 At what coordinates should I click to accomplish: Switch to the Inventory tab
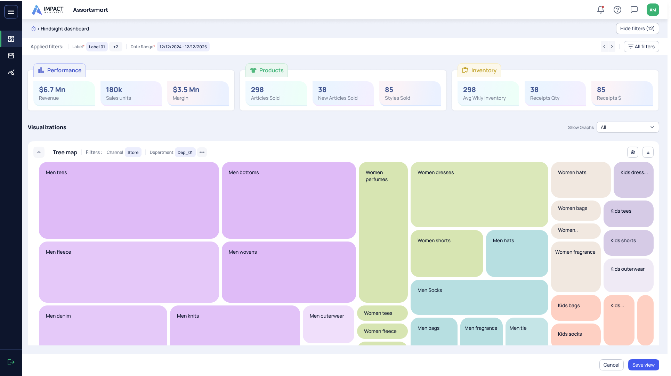click(479, 70)
